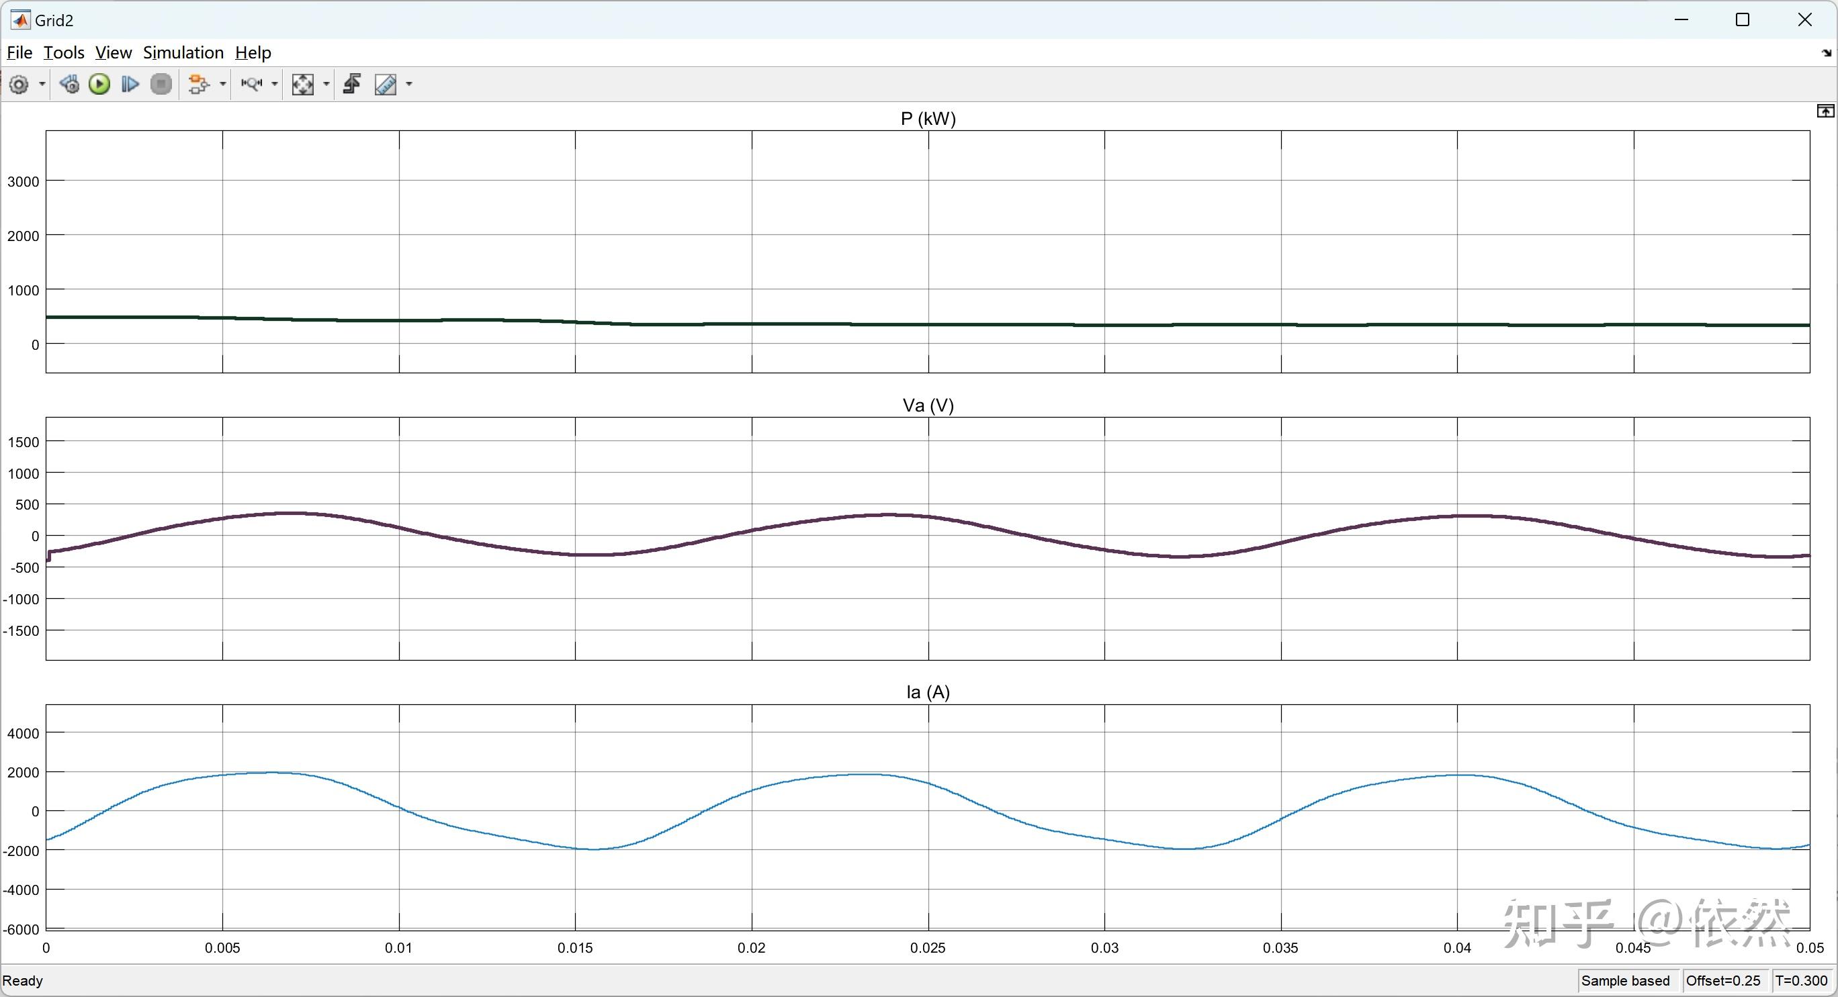
Task: Click the Step Forward icon
Action: [x=130, y=85]
